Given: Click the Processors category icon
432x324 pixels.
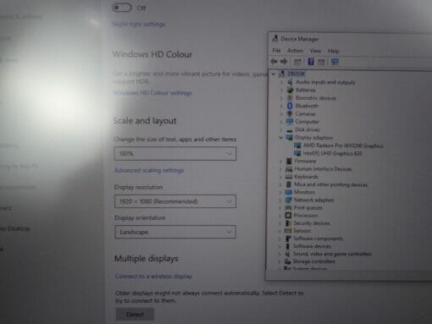Looking at the screenshot, I should click(288, 216).
